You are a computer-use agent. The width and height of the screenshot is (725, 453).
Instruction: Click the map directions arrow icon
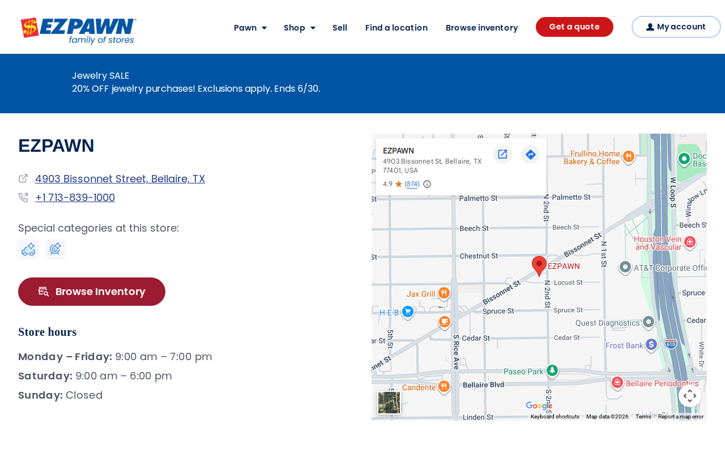(x=530, y=154)
